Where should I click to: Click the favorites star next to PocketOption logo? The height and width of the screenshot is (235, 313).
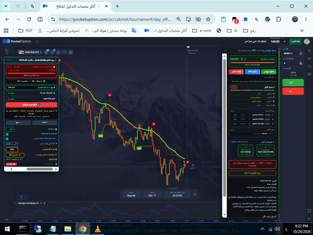(38, 41)
